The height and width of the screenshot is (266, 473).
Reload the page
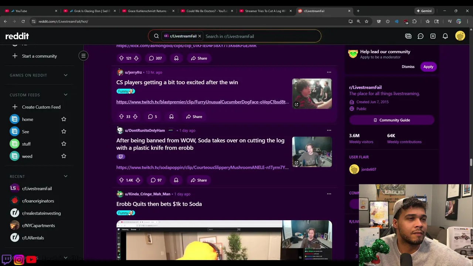(x=23, y=21)
